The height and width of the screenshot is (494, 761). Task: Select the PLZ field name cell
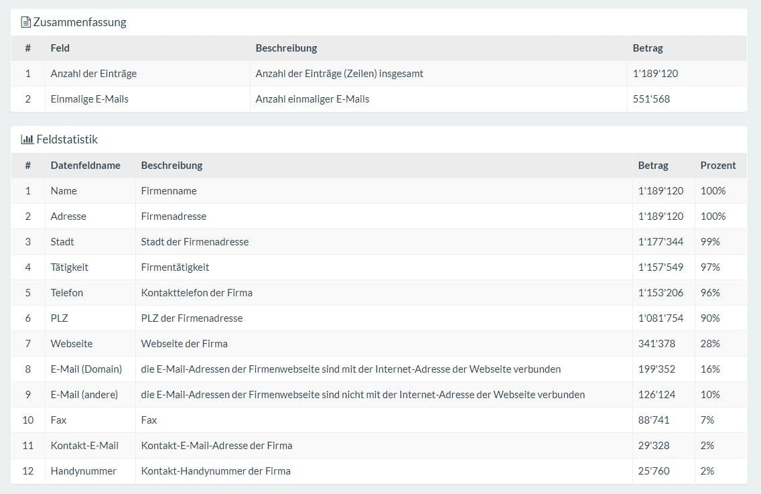(60, 318)
